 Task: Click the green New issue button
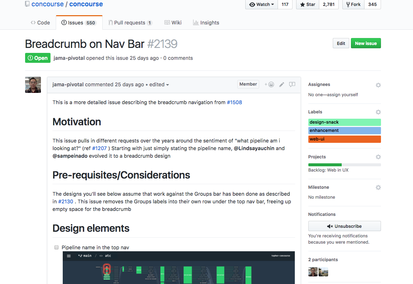[x=365, y=43]
